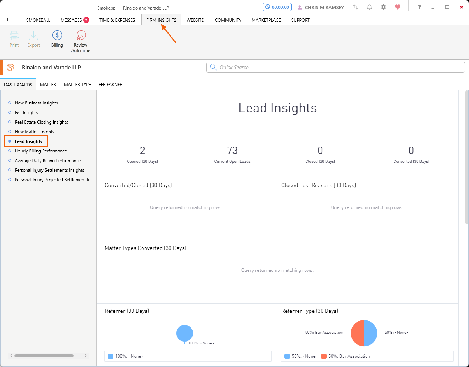Screen dimensions: 469x367
Task: Select Personal Injury Projected Settlement dashboard
Action: [52, 180]
